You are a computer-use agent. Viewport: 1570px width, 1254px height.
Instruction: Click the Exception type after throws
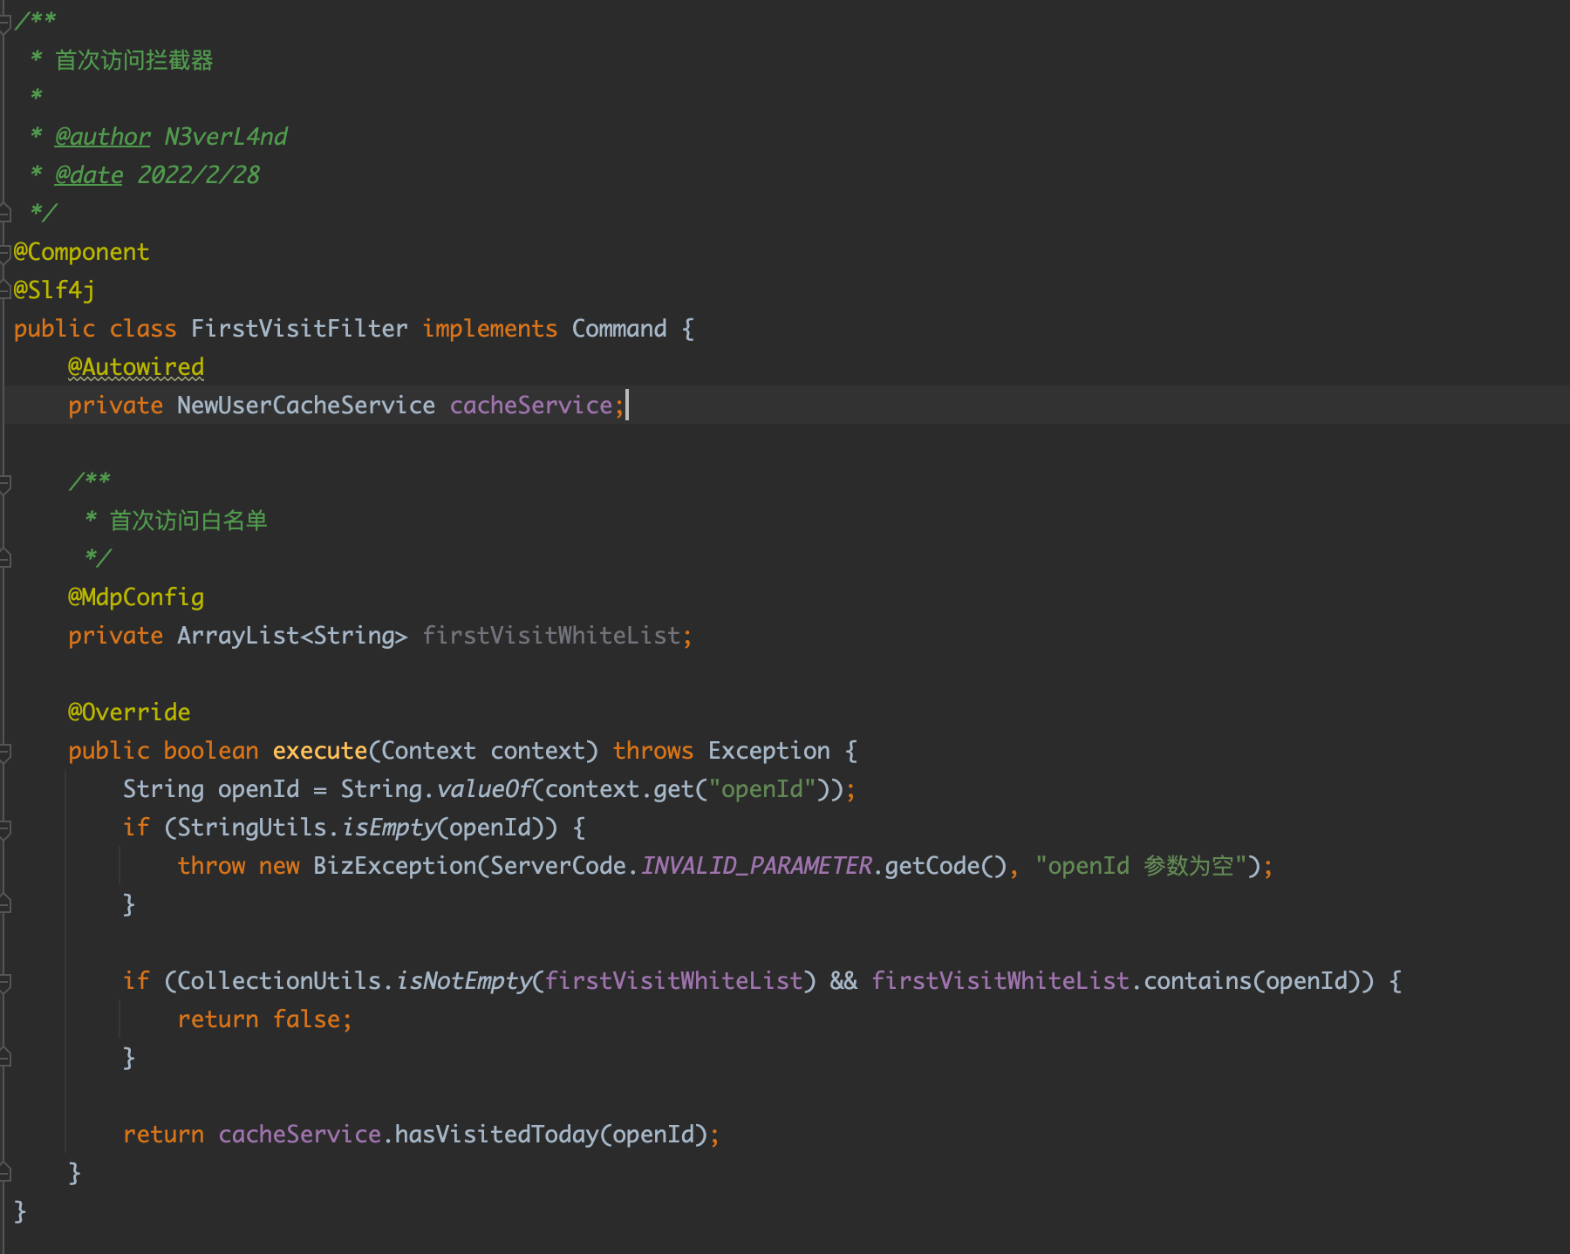769,751
